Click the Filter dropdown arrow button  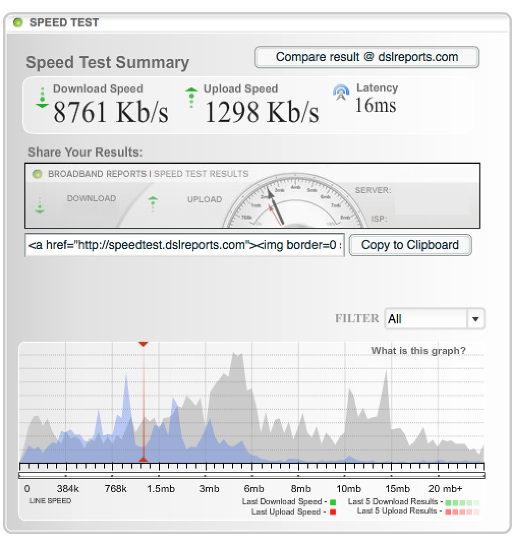(x=475, y=319)
